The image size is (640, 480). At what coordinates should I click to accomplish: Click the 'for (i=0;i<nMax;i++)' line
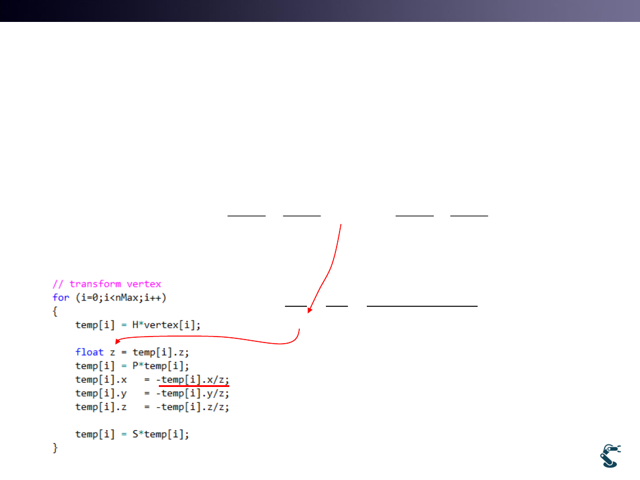[114, 297]
